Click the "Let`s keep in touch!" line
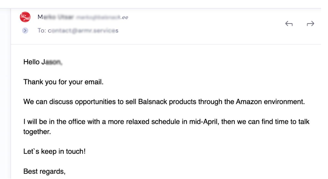The width and height of the screenshot is (328, 179). pos(54,151)
